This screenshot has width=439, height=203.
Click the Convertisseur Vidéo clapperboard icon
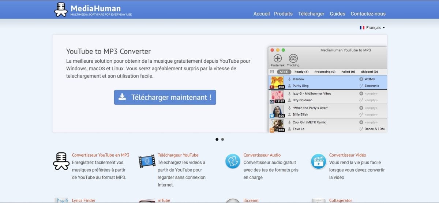[318, 161]
